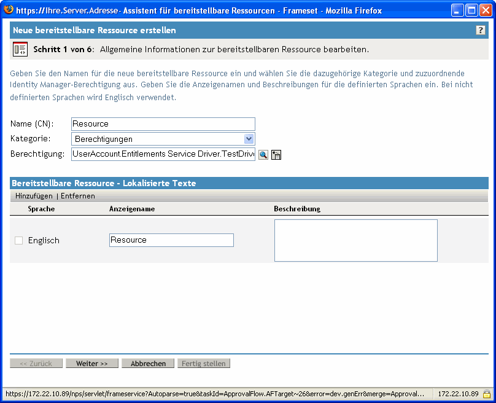The image size is (496, 403).
Task: Click the Englisch language label
Action: [x=44, y=241]
